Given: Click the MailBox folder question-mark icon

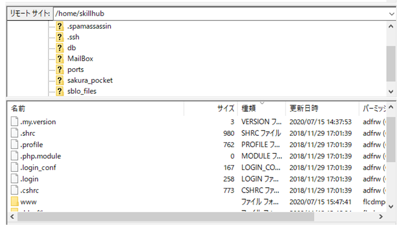Looking at the screenshot, I should (59, 58).
